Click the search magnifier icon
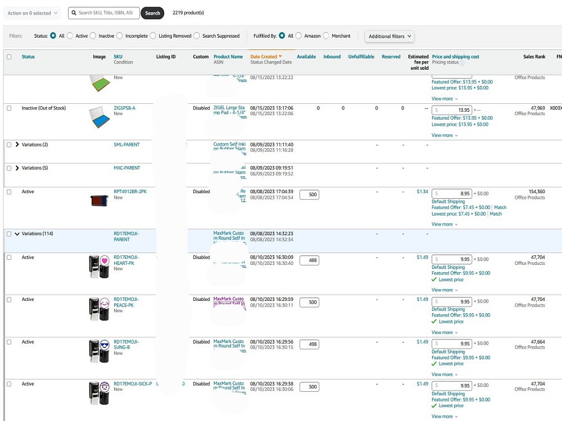The width and height of the screenshot is (562, 421). [74, 13]
